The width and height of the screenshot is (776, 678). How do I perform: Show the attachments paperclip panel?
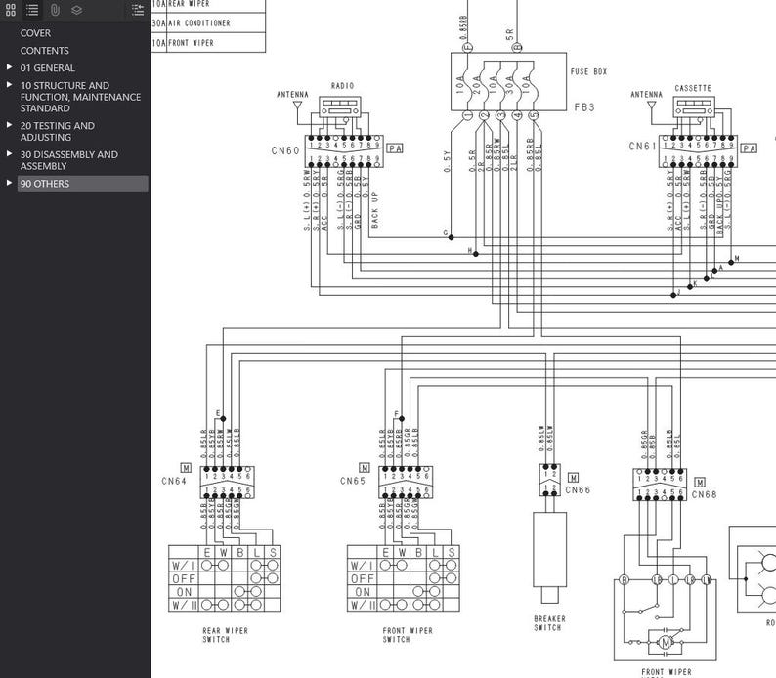(55, 10)
